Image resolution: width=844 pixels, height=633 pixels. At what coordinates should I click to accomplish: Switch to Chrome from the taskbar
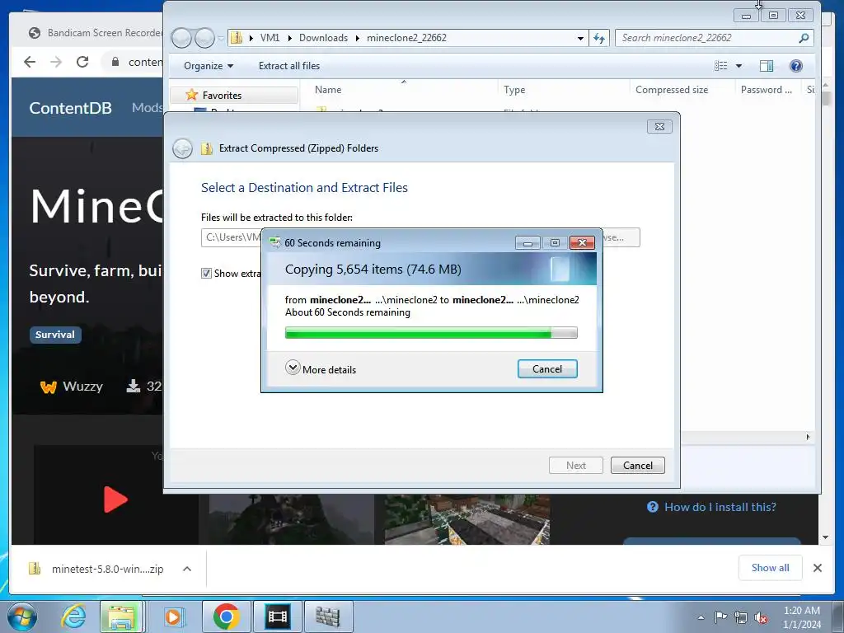tap(226, 617)
